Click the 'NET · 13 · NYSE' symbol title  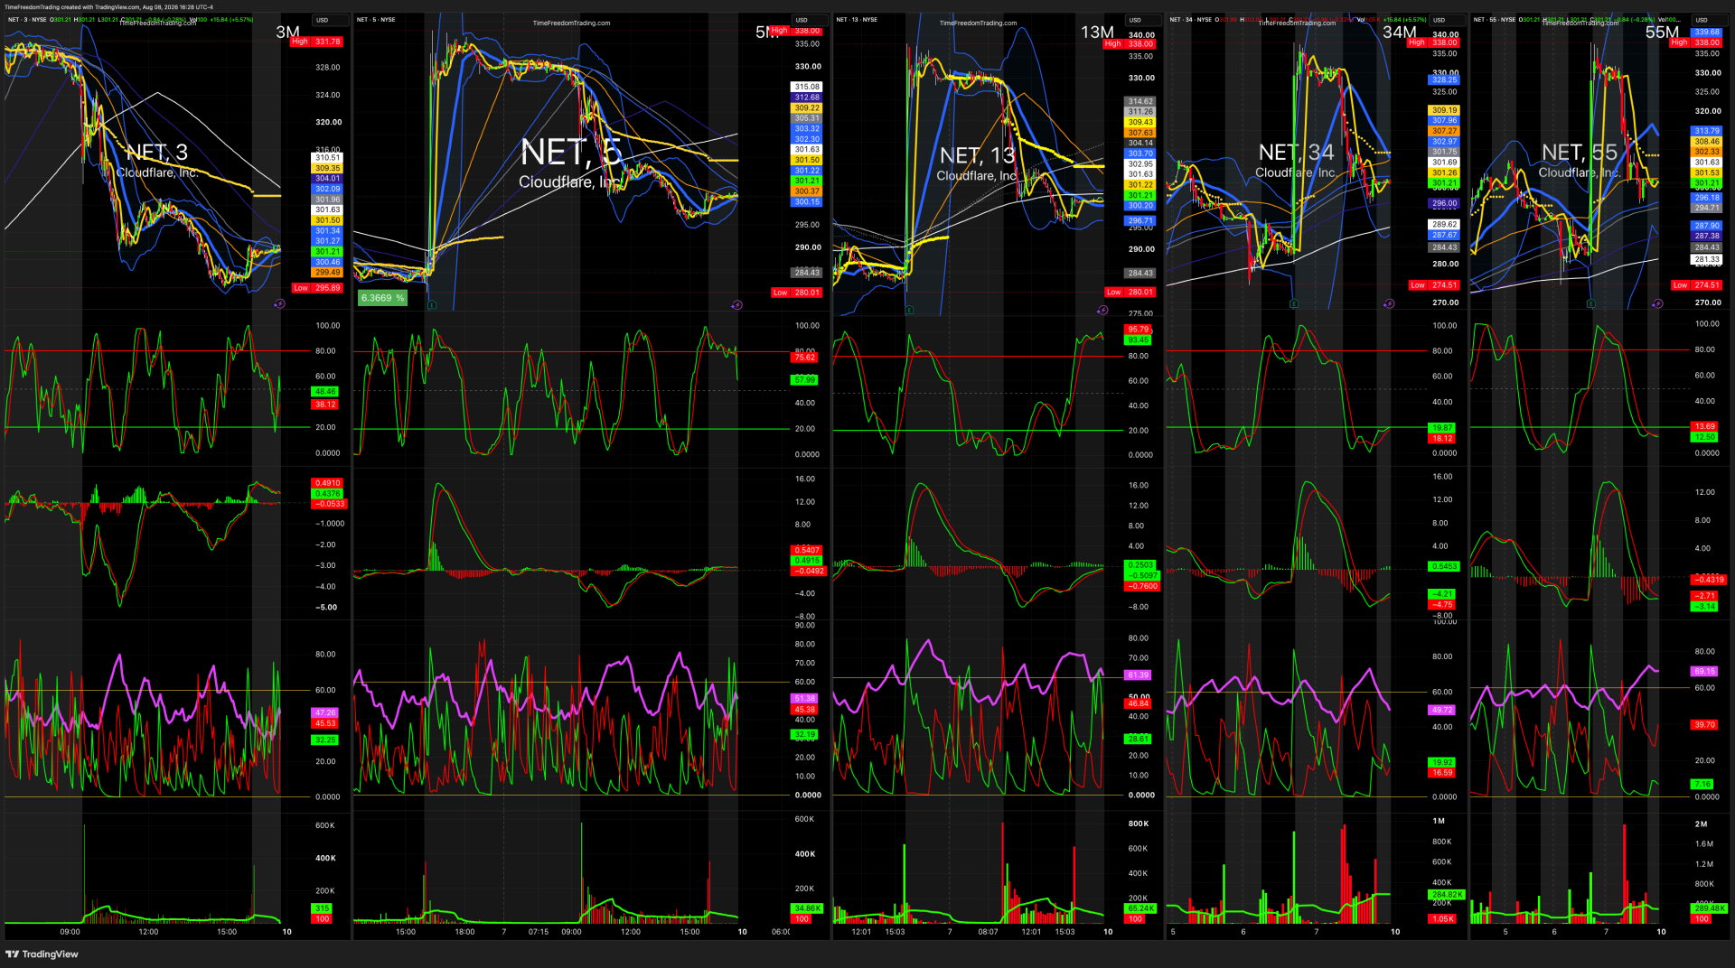[x=857, y=20]
